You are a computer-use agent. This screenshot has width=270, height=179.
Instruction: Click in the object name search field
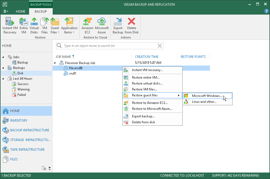pos(110,46)
